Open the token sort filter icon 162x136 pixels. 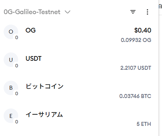(133, 12)
